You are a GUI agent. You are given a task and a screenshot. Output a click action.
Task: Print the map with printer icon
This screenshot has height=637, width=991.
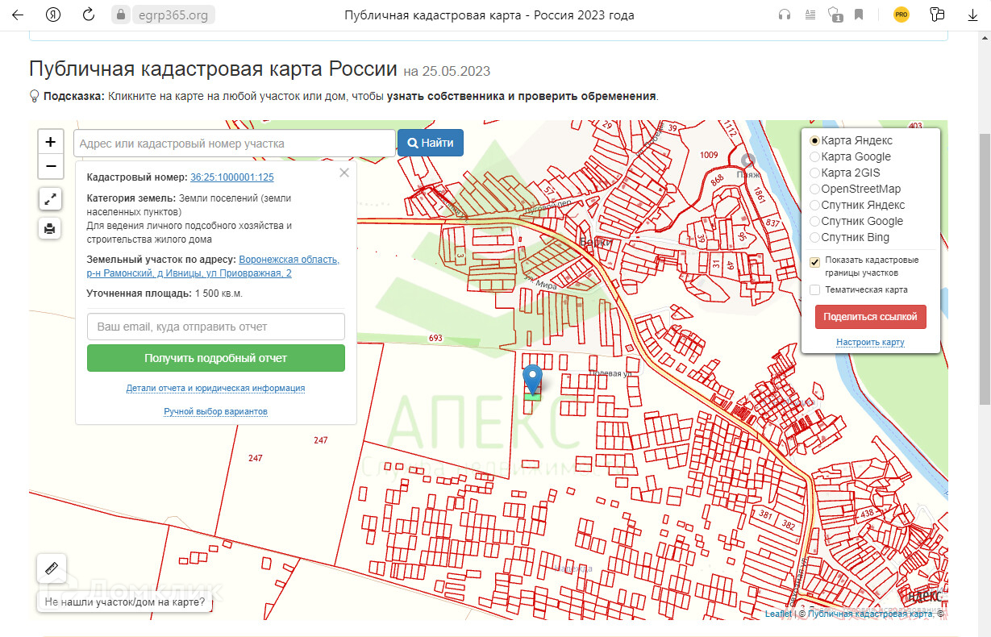pyautogui.click(x=50, y=229)
